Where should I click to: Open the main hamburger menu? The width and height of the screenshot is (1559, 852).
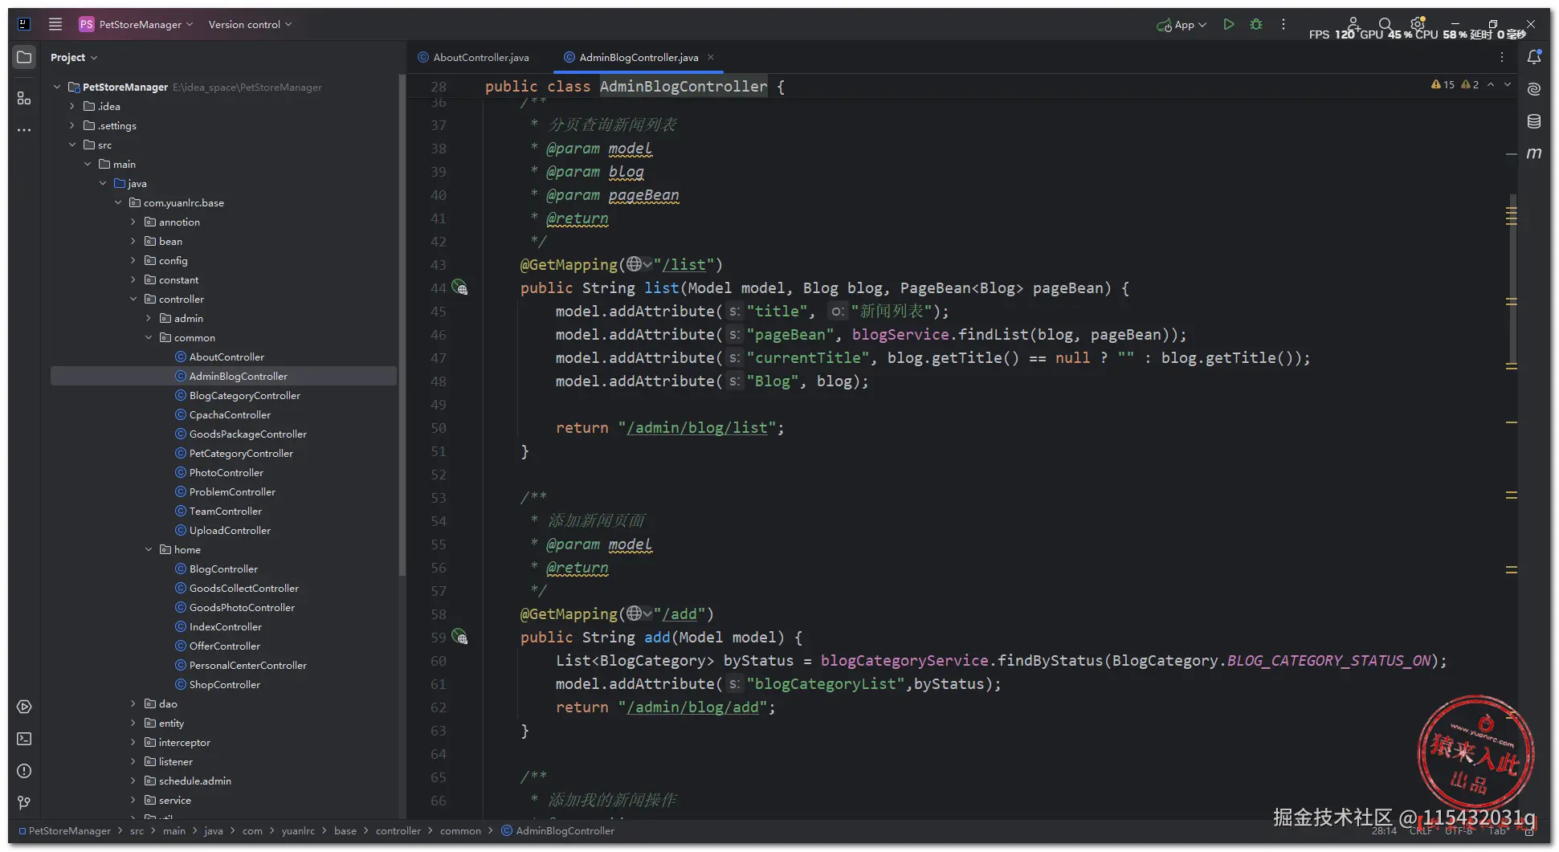pos(55,24)
